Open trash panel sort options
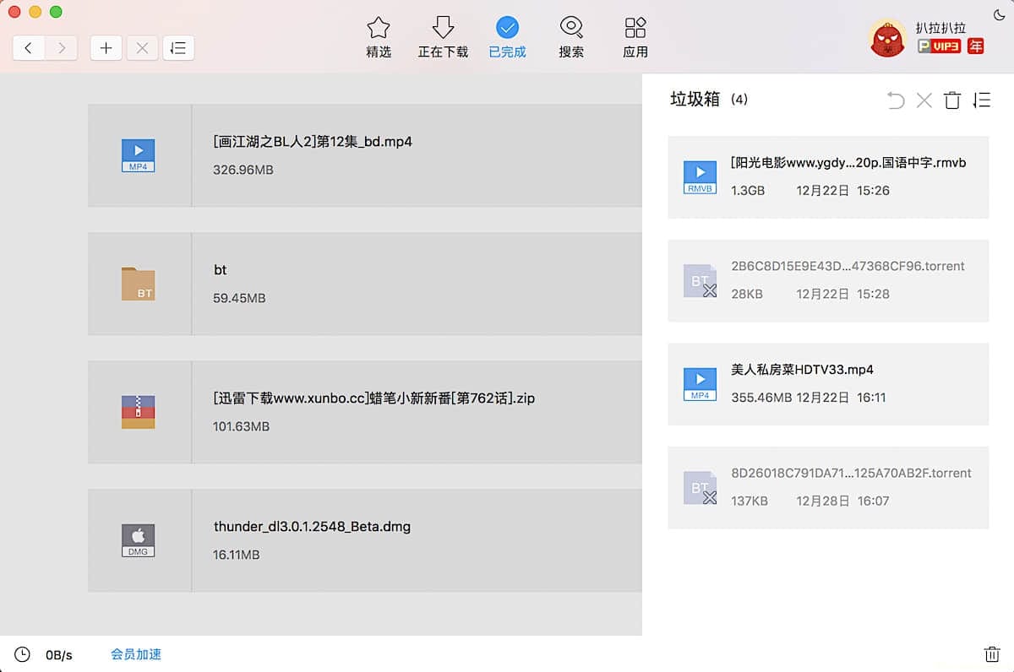 981,100
